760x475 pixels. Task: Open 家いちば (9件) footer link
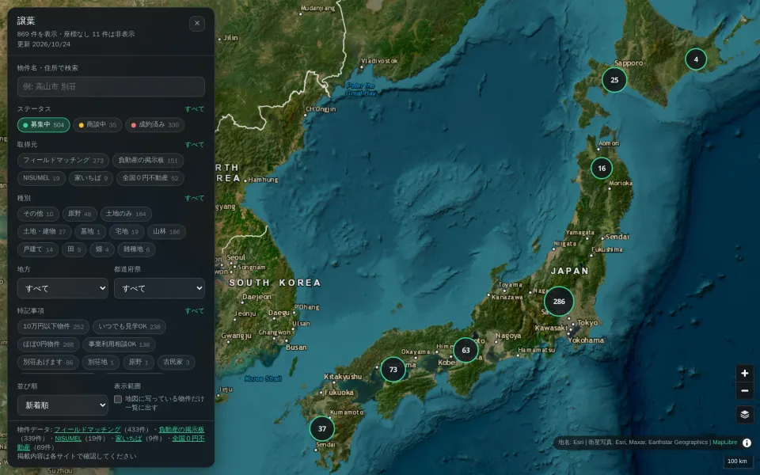click(x=128, y=439)
